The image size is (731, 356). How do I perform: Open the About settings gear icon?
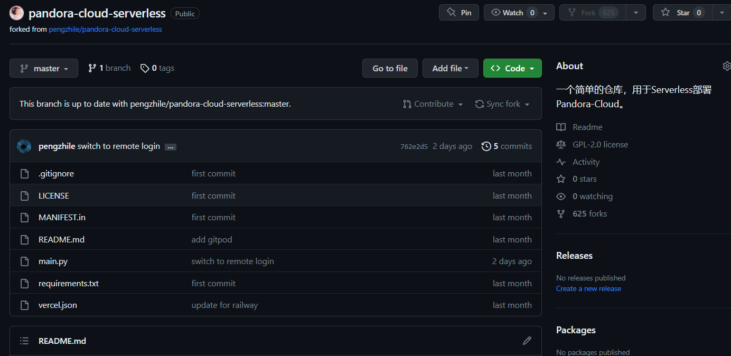point(726,66)
